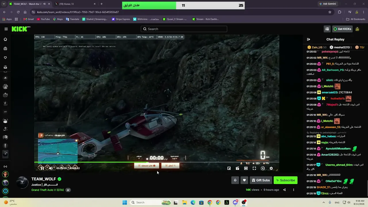The image size is (368, 207).
Task: Enable picture-in-picture mini player
Action: (229, 168)
